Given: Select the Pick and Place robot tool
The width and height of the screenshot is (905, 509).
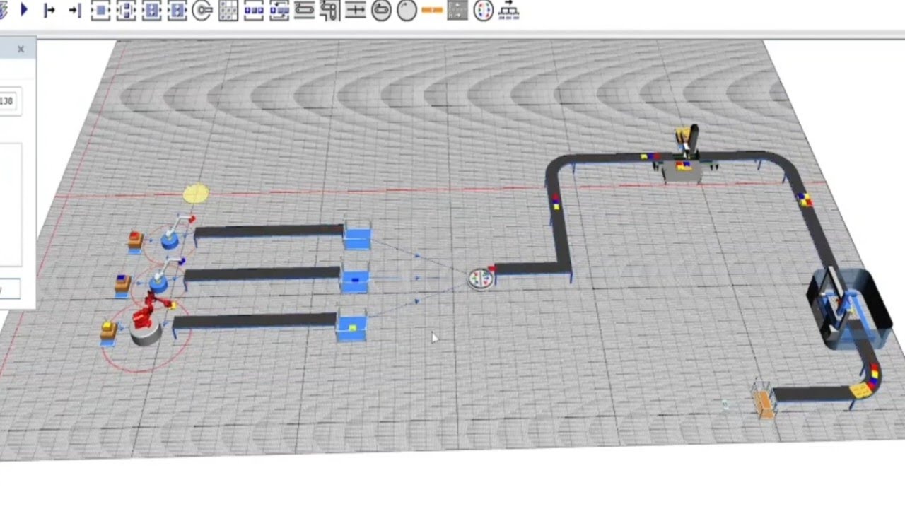Looking at the screenshot, I should [202, 10].
